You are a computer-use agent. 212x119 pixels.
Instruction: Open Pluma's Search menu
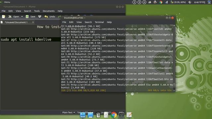27,11
